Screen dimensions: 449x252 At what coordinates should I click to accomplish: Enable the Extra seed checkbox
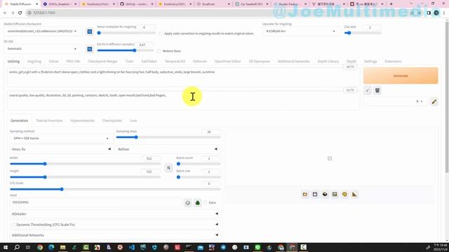pyautogui.click(x=206, y=202)
